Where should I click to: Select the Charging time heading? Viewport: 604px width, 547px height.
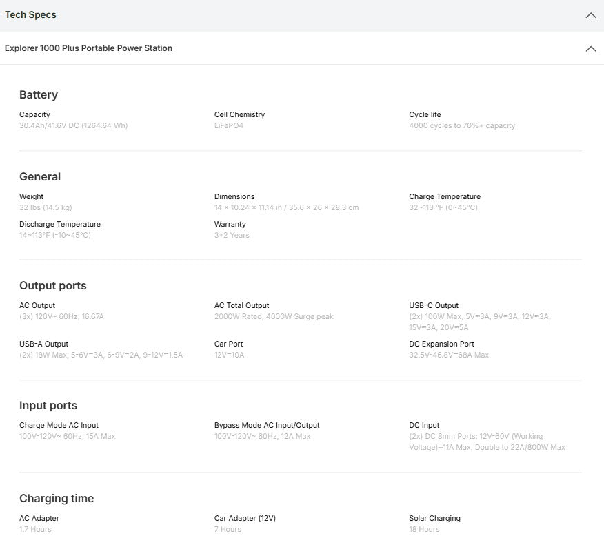pos(57,499)
